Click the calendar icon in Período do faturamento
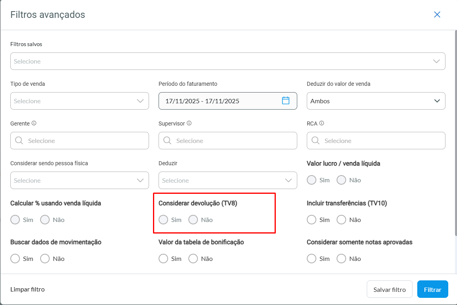The height and width of the screenshot is (305, 457). coord(285,100)
